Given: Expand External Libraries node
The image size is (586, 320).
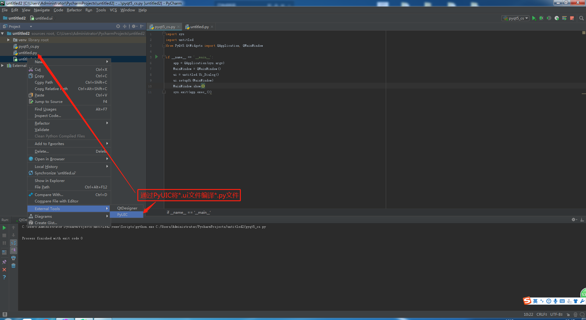Looking at the screenshot, I should tap(2, 66).
